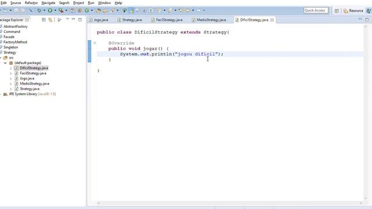Click the editor's vertical scrollbar down arrow

pyautogui.click(x=366, y=198)
